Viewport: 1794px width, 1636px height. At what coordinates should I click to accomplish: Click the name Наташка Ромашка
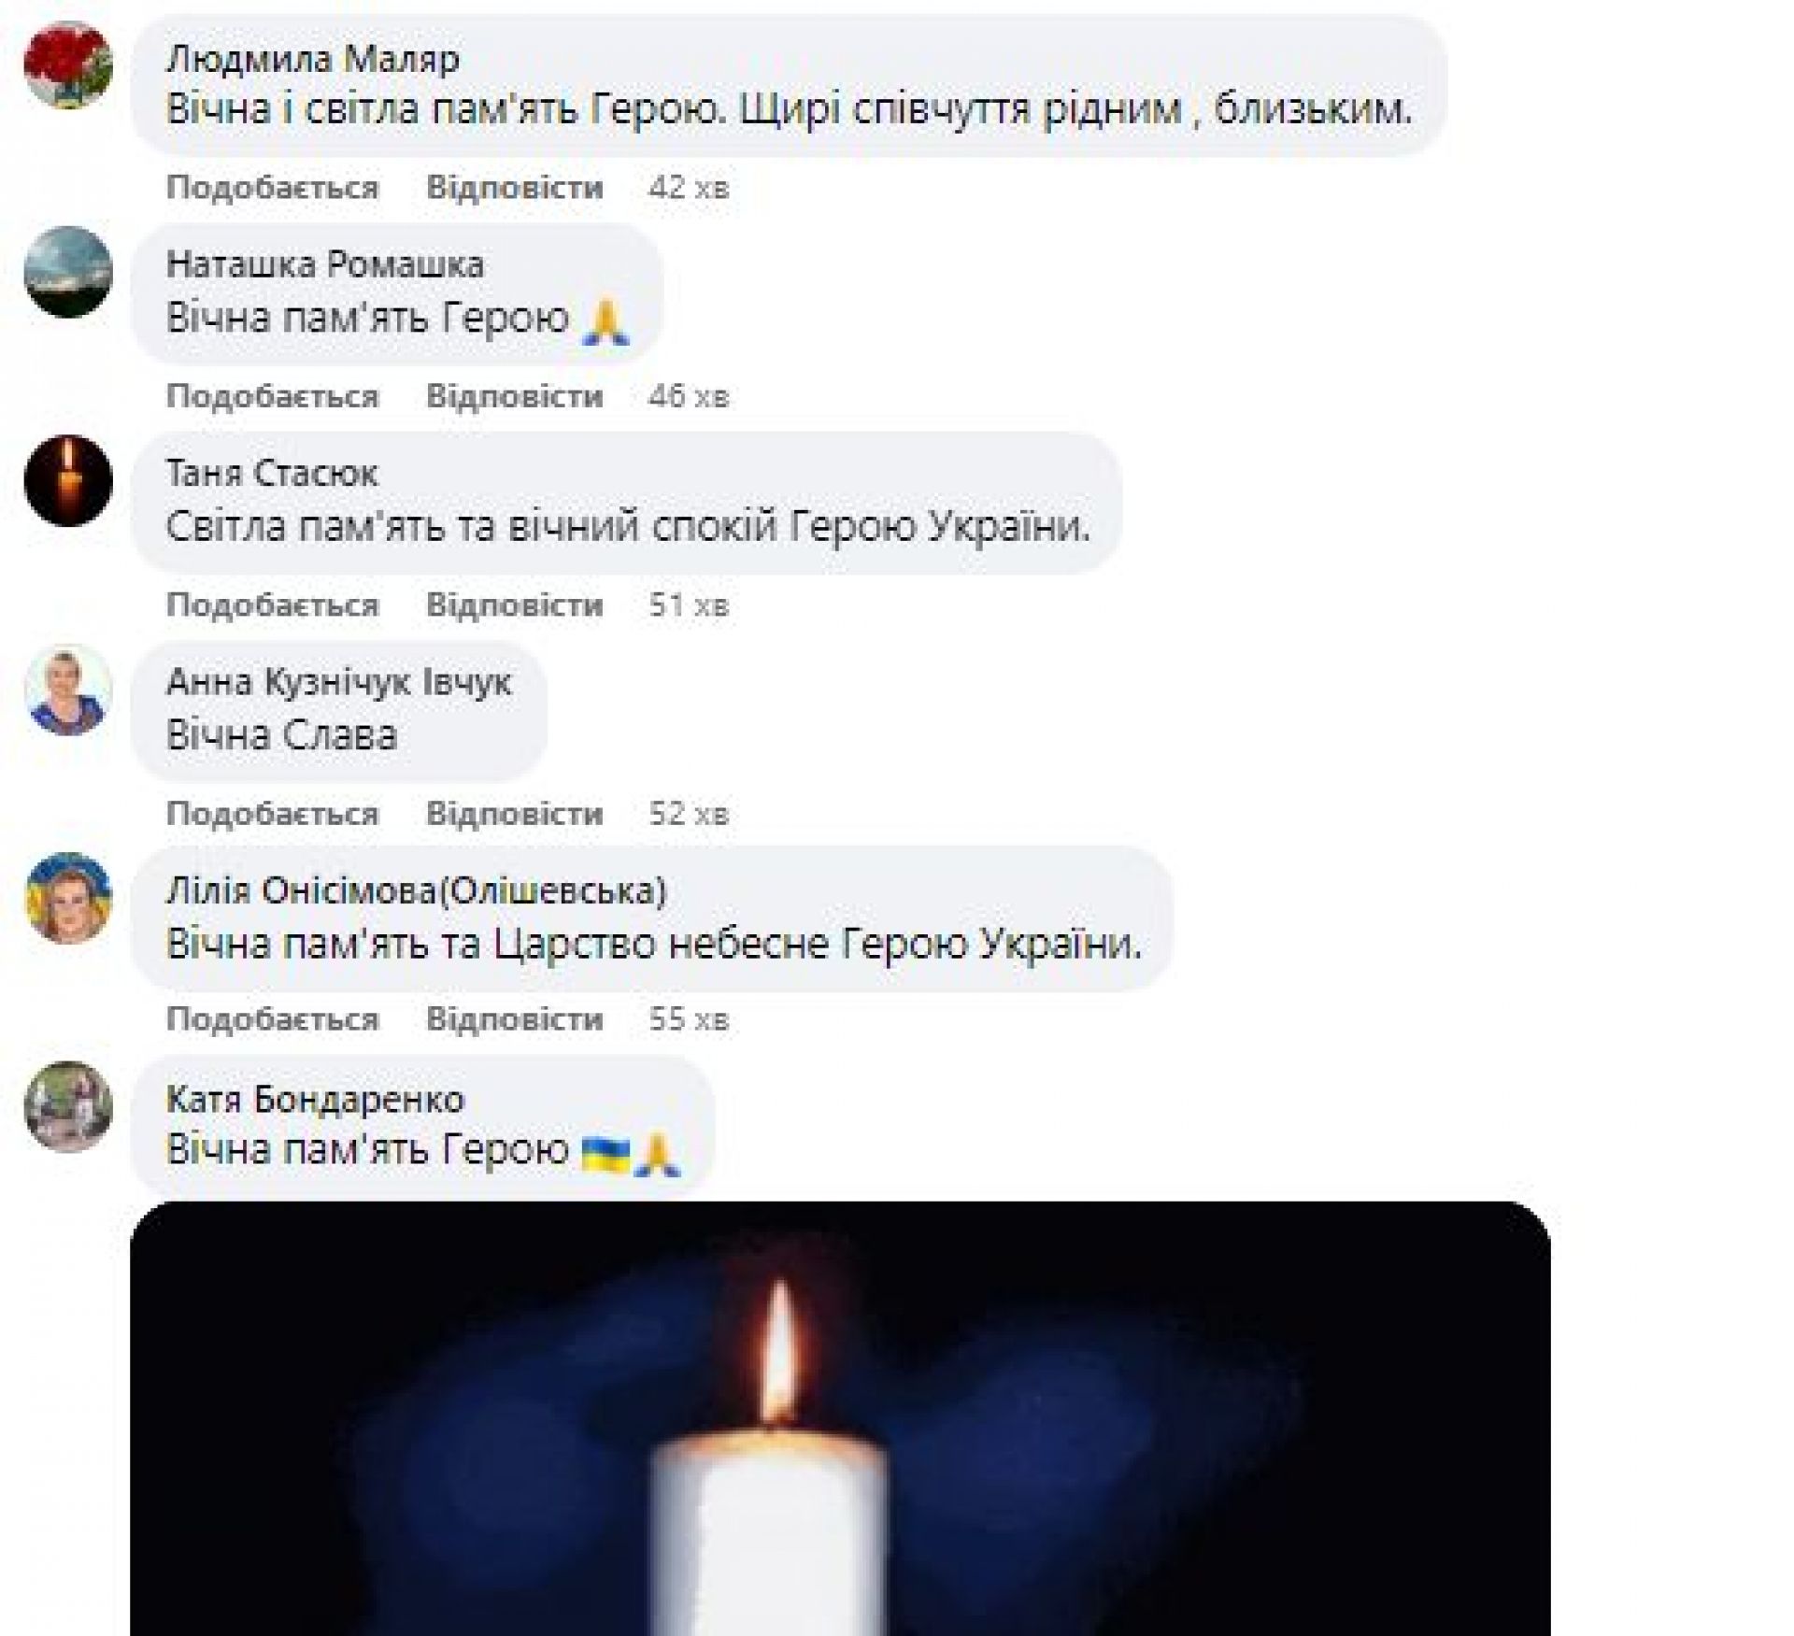coord(324,265)
